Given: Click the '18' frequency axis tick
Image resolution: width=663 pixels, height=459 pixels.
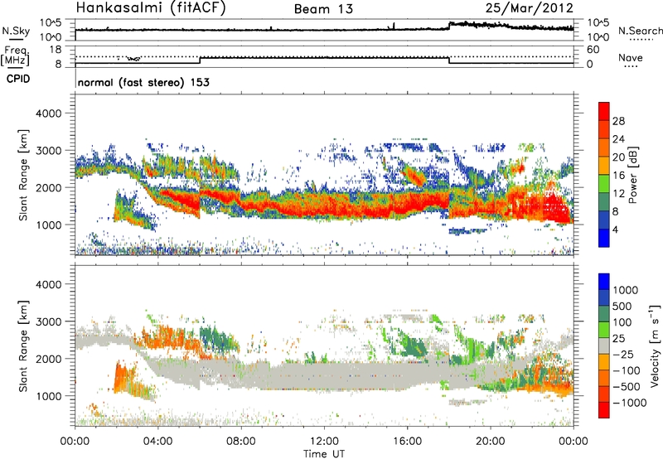Looking at the screenshot, I should point(56,50).
